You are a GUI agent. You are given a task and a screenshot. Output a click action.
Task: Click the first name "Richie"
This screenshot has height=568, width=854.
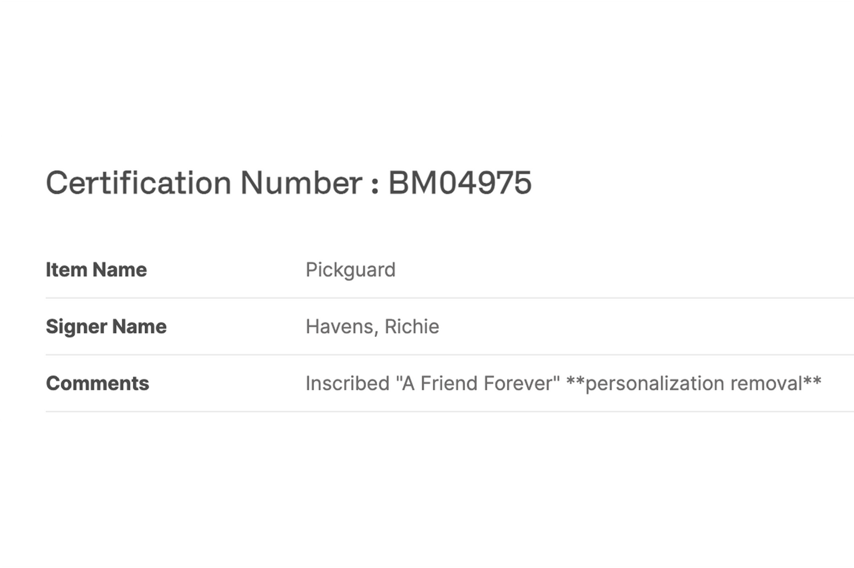(412, 326)
